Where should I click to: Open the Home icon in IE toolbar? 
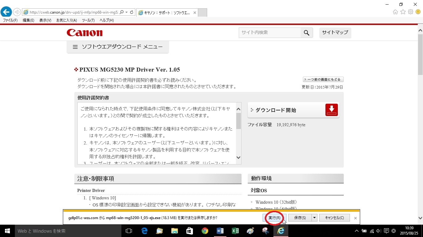(395, 12)
